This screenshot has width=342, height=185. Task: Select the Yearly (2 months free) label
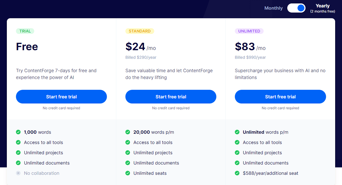coord(323,8)
